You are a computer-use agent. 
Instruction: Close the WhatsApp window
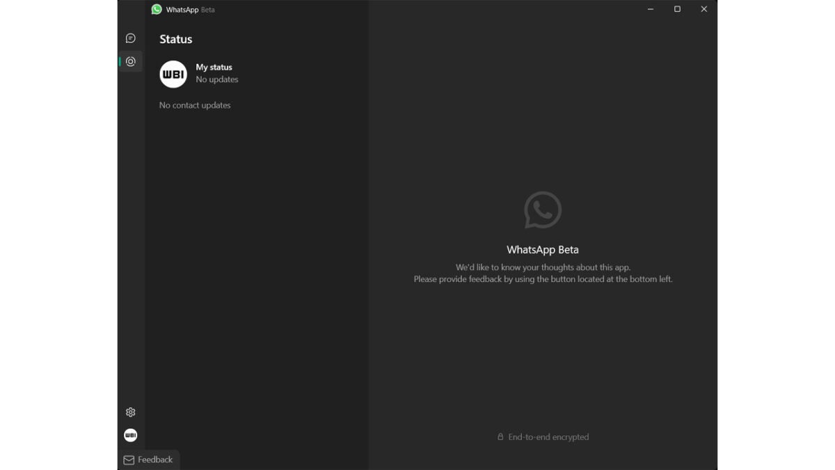click(x=704, y=9)
